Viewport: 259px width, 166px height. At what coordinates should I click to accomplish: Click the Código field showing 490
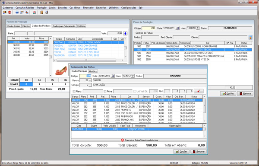pos(148,28)
